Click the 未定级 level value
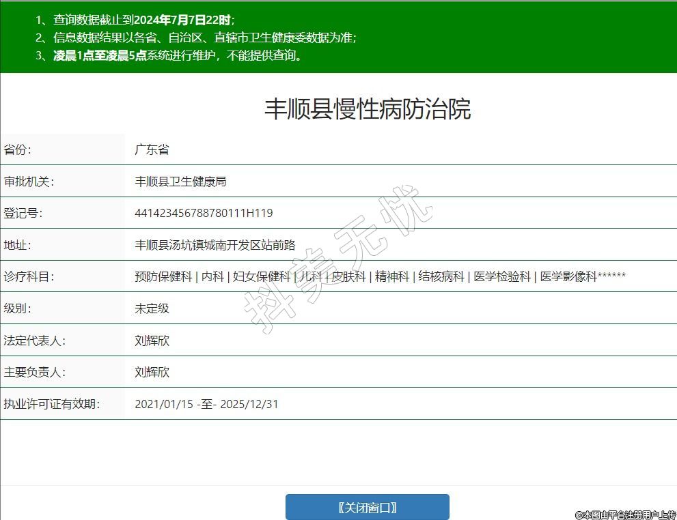This screenshot has width=677, height=520. point(152,308)
